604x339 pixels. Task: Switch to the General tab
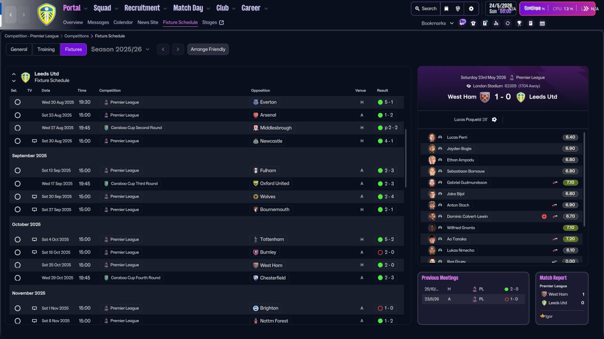tap(19, 49)
